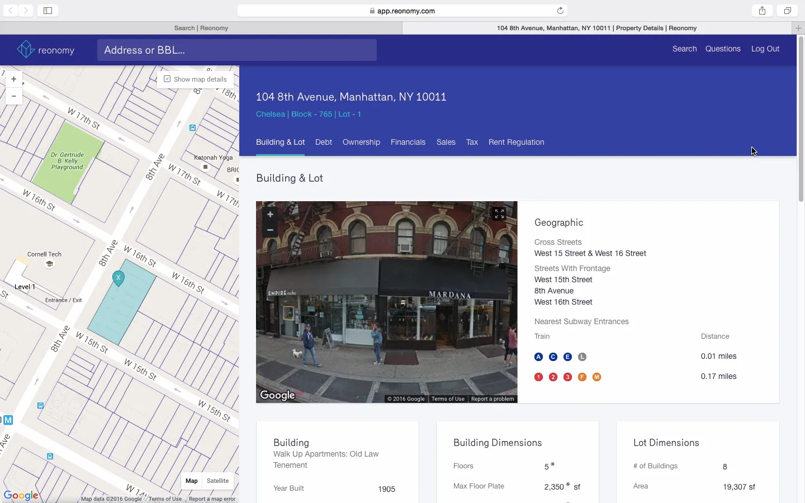Switch to Search | Reonomy browser tab

[x=201, y=28]
